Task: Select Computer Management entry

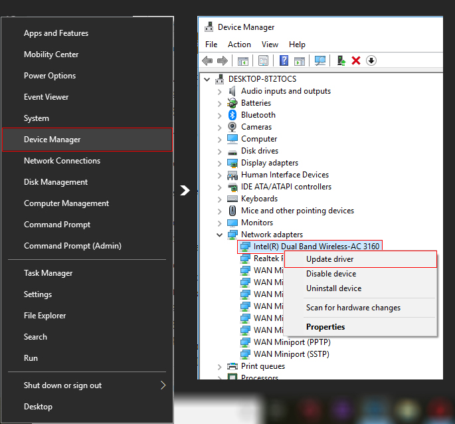Action: 87,203
